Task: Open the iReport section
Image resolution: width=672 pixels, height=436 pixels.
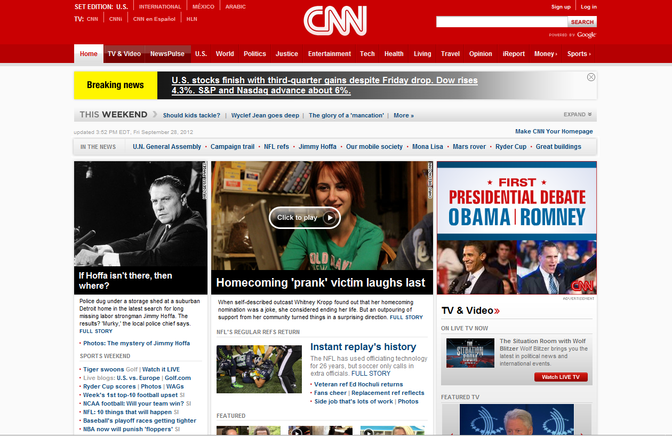Action: click(514, 54)
